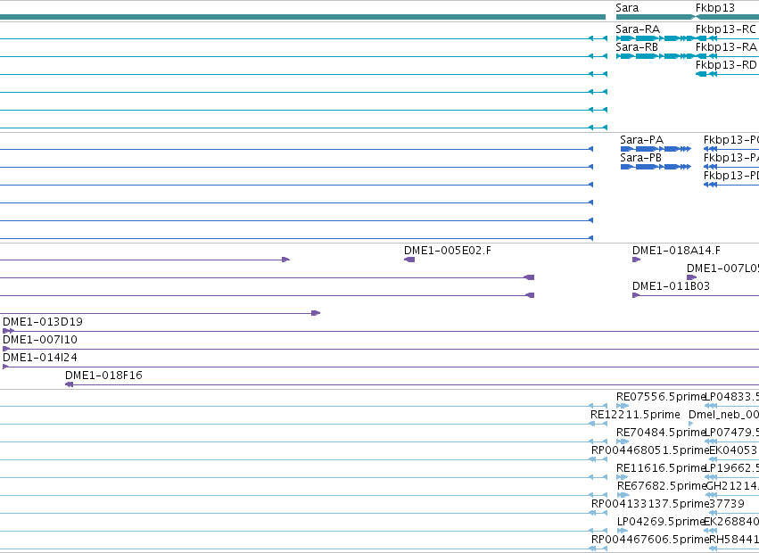Pick the DME1-011B03 feature label
Screen dimensions: 759x553
(x=671, y=286)
